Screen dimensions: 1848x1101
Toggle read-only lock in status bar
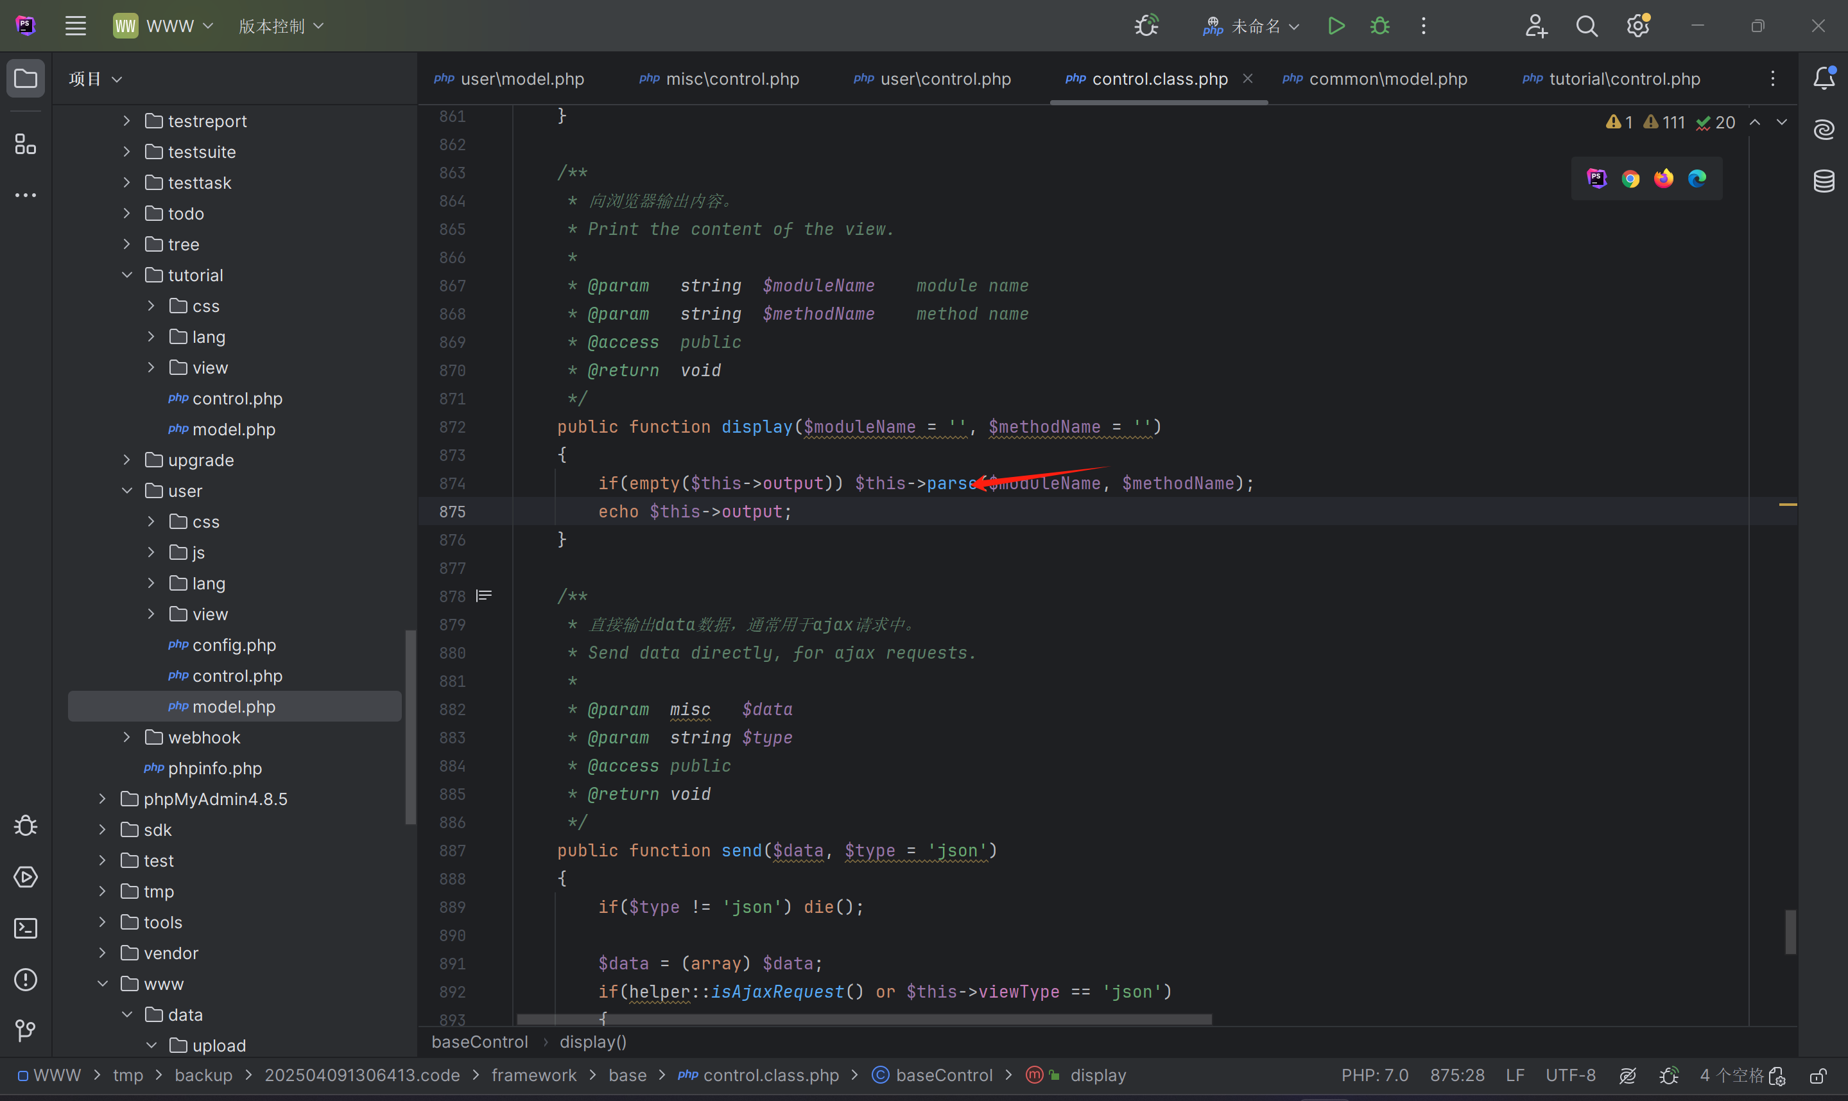tap(1818, 1076)
